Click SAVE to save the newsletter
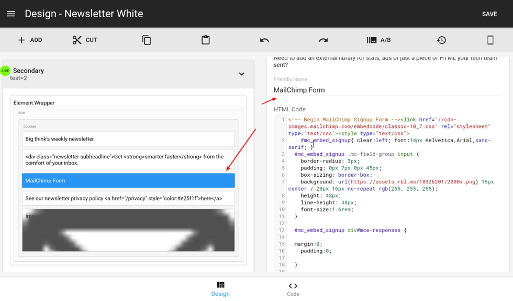This screenshot has height=301, width=513. pos(489,14)
